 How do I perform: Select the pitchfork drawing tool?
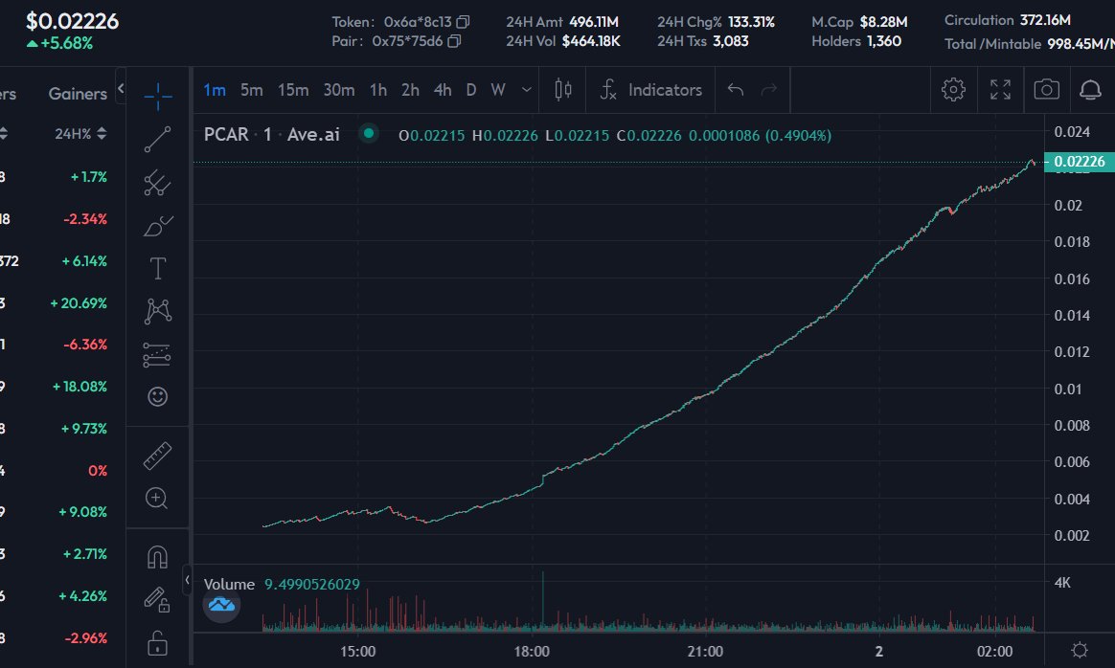pos(157,183)
